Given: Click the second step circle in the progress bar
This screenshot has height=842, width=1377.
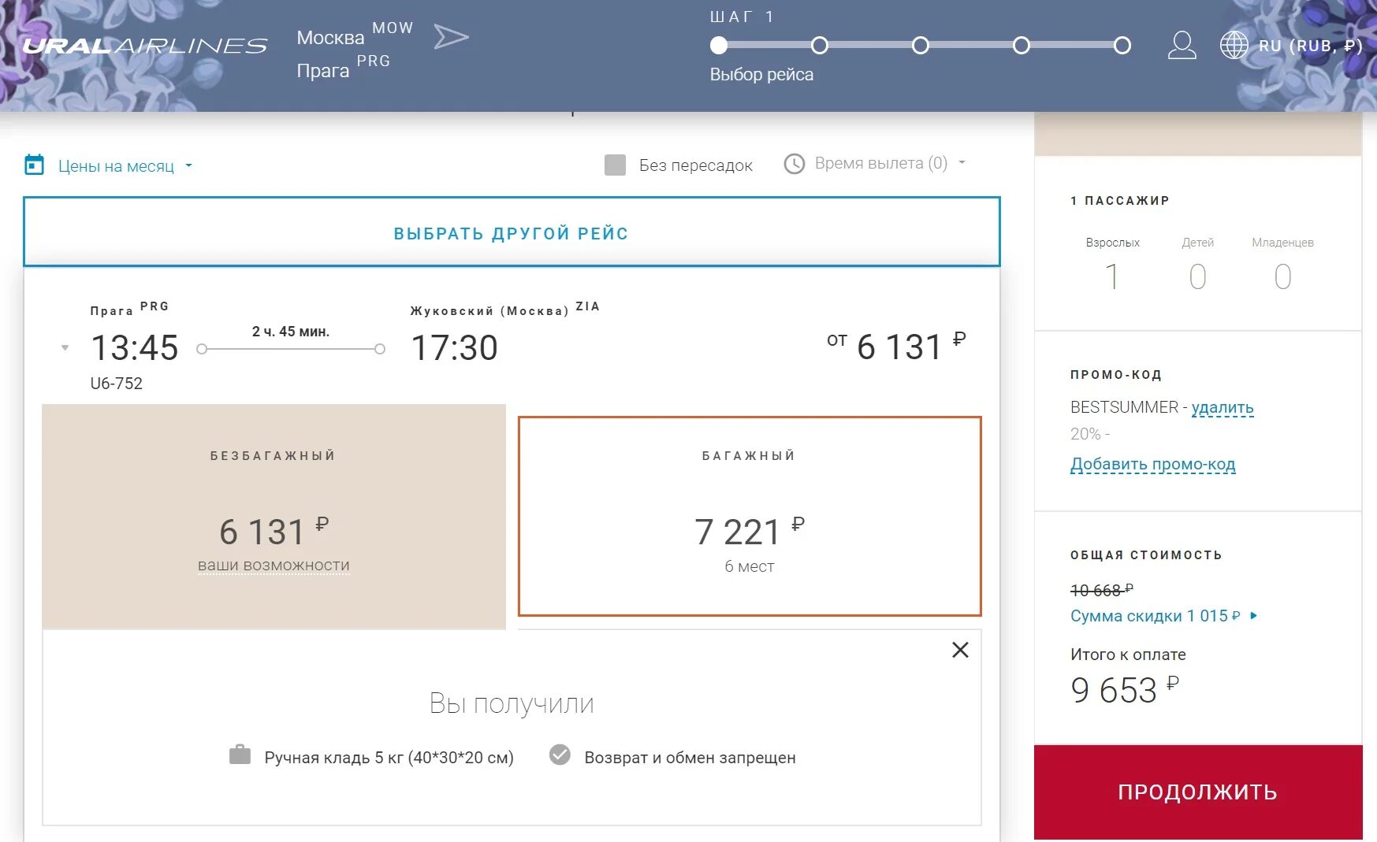Looking at the screenshot, I should tap(820, 46).
